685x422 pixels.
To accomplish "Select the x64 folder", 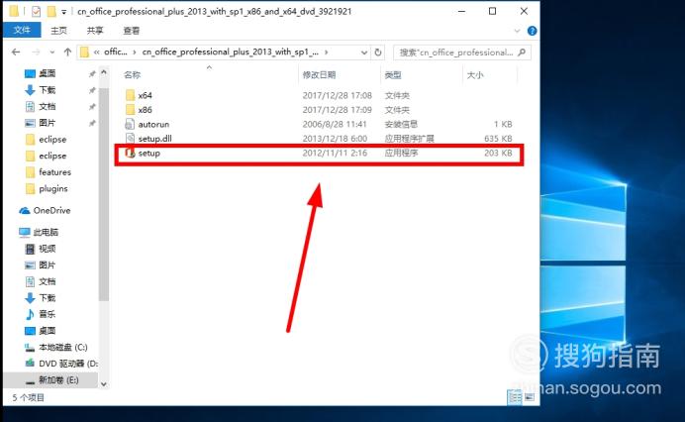I will [x=145, y=95].
